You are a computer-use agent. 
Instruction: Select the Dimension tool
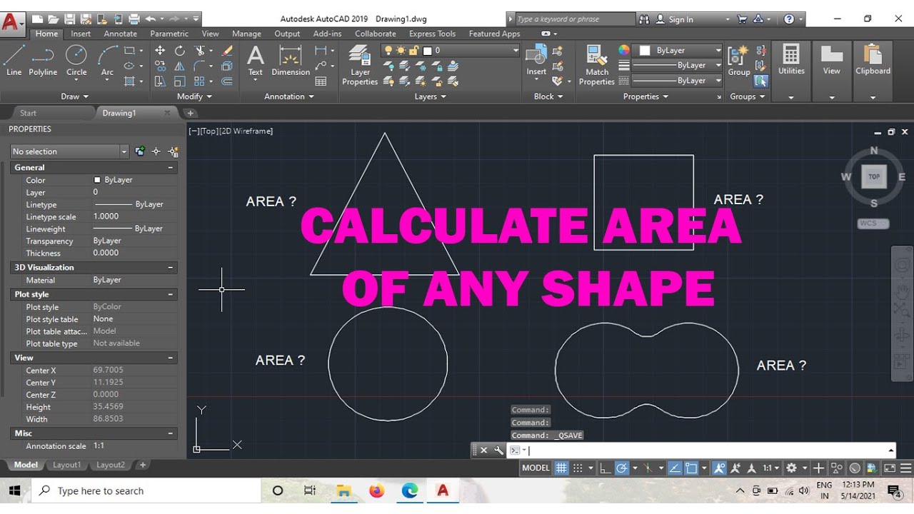291,60
